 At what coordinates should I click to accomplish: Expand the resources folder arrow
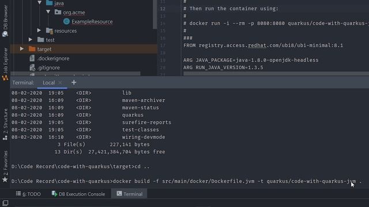pyautogui.click(x=39, y=30)
